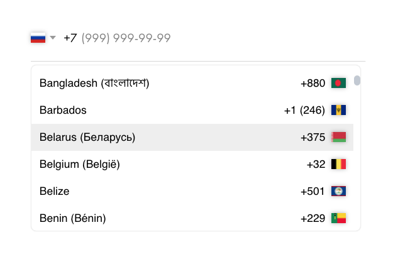393x264 pixels.
Task: Click the Belize flag icon
Action: 338,191
